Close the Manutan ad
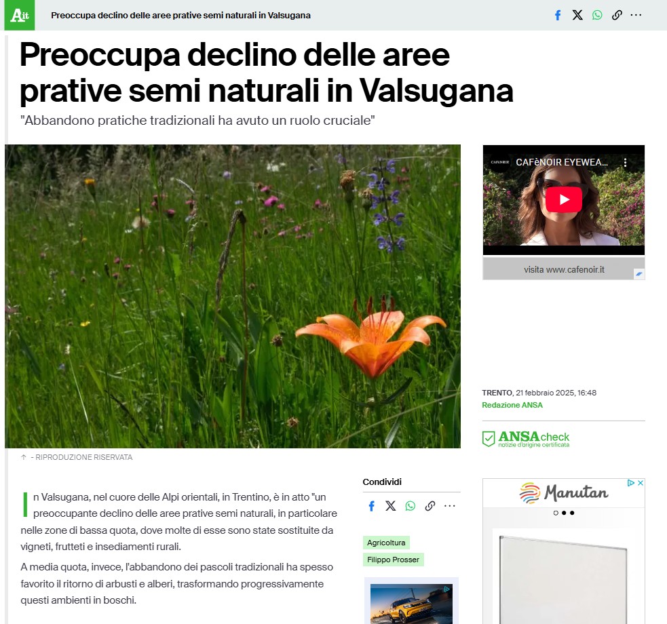The height and width of the screenshot is (624, 667). click(x=641, y=483)
